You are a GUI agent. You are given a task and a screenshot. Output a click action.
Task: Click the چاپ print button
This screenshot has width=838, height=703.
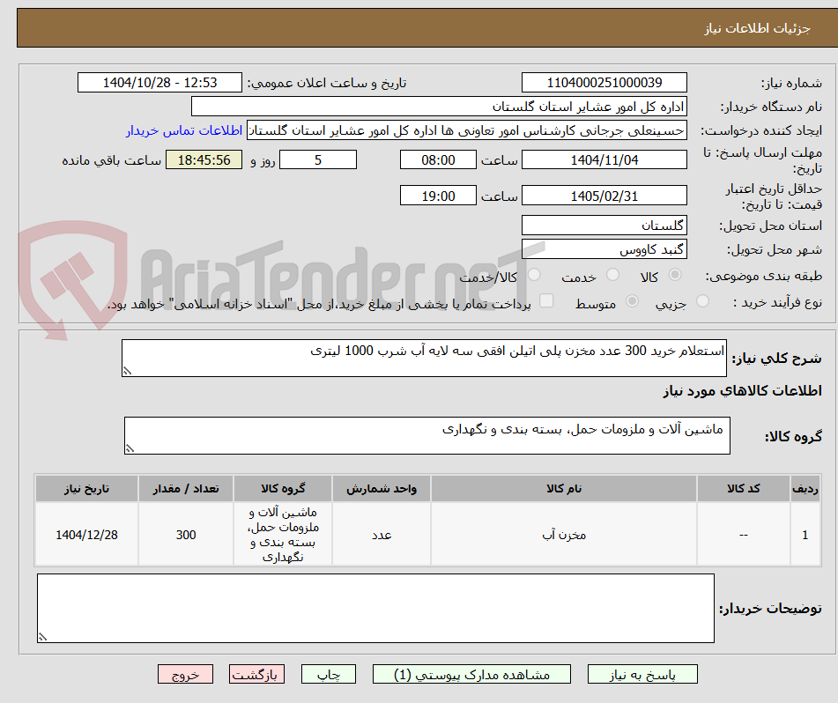click(328, 674)
